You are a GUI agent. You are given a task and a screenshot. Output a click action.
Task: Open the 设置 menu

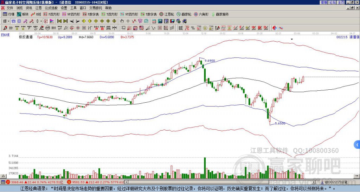[64, 8]
